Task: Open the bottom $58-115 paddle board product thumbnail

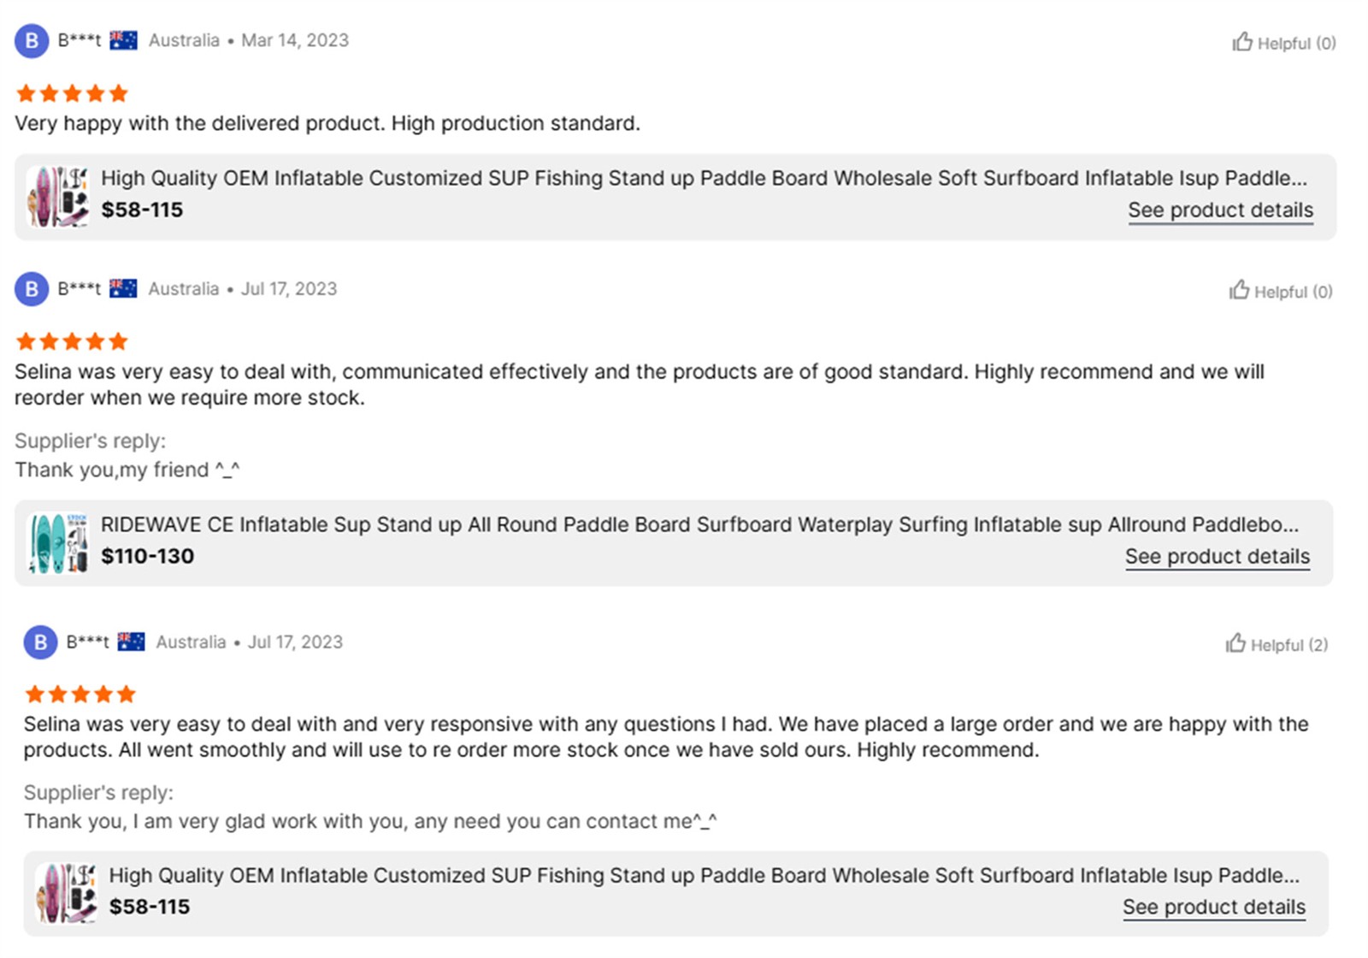Action: [66, 893]
